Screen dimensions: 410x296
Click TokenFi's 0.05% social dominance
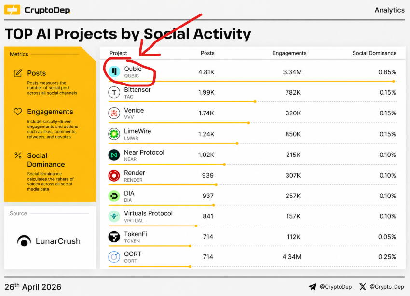pos(387,237)
